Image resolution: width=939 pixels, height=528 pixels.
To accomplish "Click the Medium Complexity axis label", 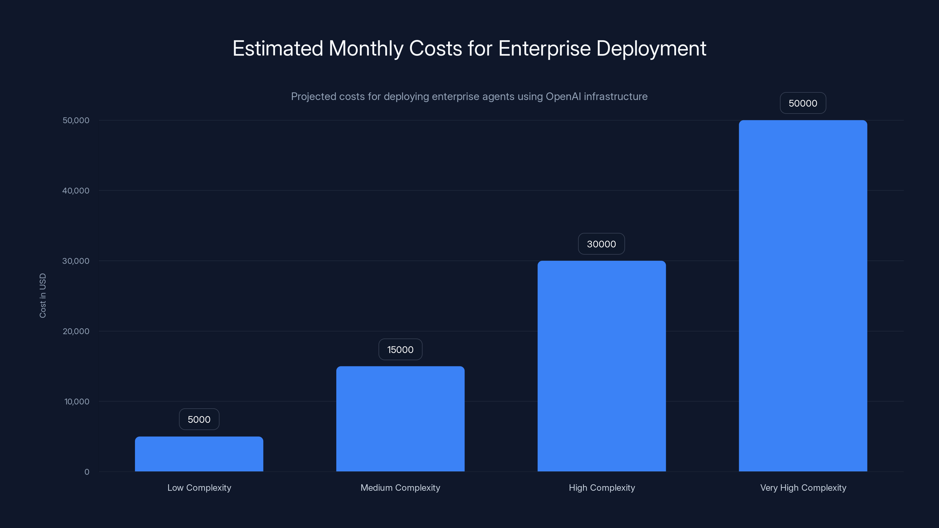I will pos(400,488).
